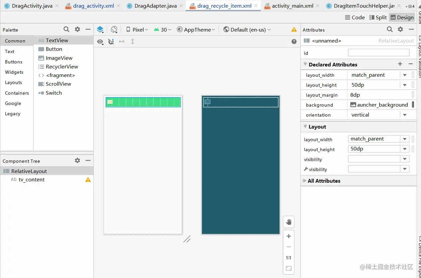This screenshot has height=278, width=421.
Task: Set zoom to 1:1
Action: (289, 258)
